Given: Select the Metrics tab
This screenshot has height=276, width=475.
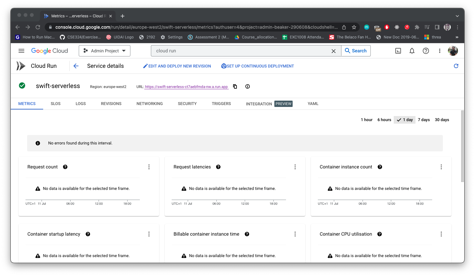Looking at the screenshot, I should tap(27, 104).
